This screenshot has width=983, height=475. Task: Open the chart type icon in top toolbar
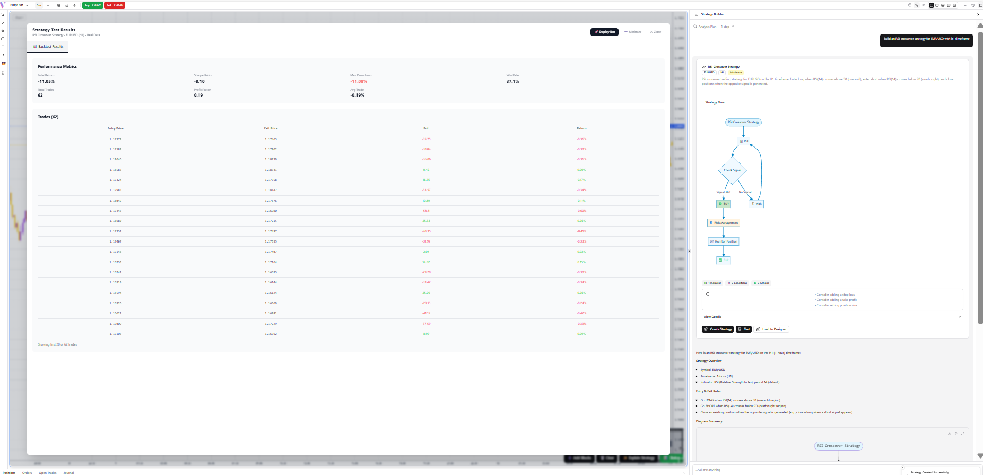tap(58, 5)
